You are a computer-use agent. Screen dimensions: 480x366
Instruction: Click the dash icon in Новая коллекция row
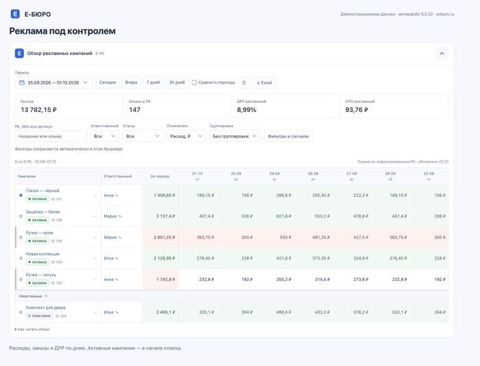pos(95,258)
